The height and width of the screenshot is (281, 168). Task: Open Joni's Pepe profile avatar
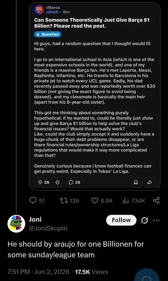pyautogui.click(x=16, y=224)
